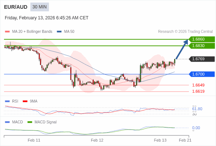This screenshot has width=216, height=146.
Task: Click the 9MA legend label
Action: [x=34, y=101]
